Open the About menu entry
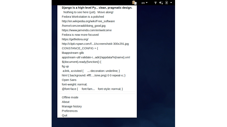 (x=66, y=102)
